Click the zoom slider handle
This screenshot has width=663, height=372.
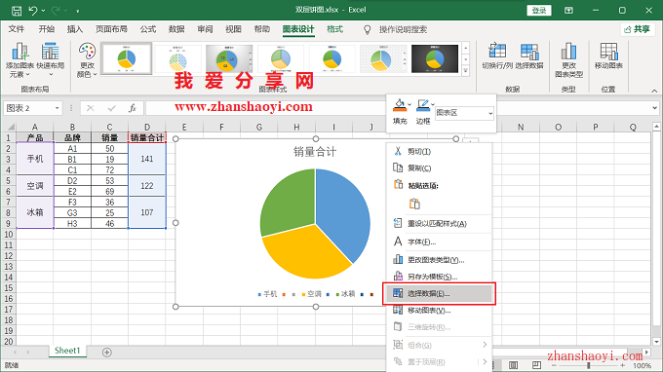pos(589,365)
